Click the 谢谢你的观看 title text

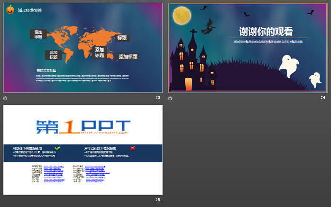tap(266, 32)
